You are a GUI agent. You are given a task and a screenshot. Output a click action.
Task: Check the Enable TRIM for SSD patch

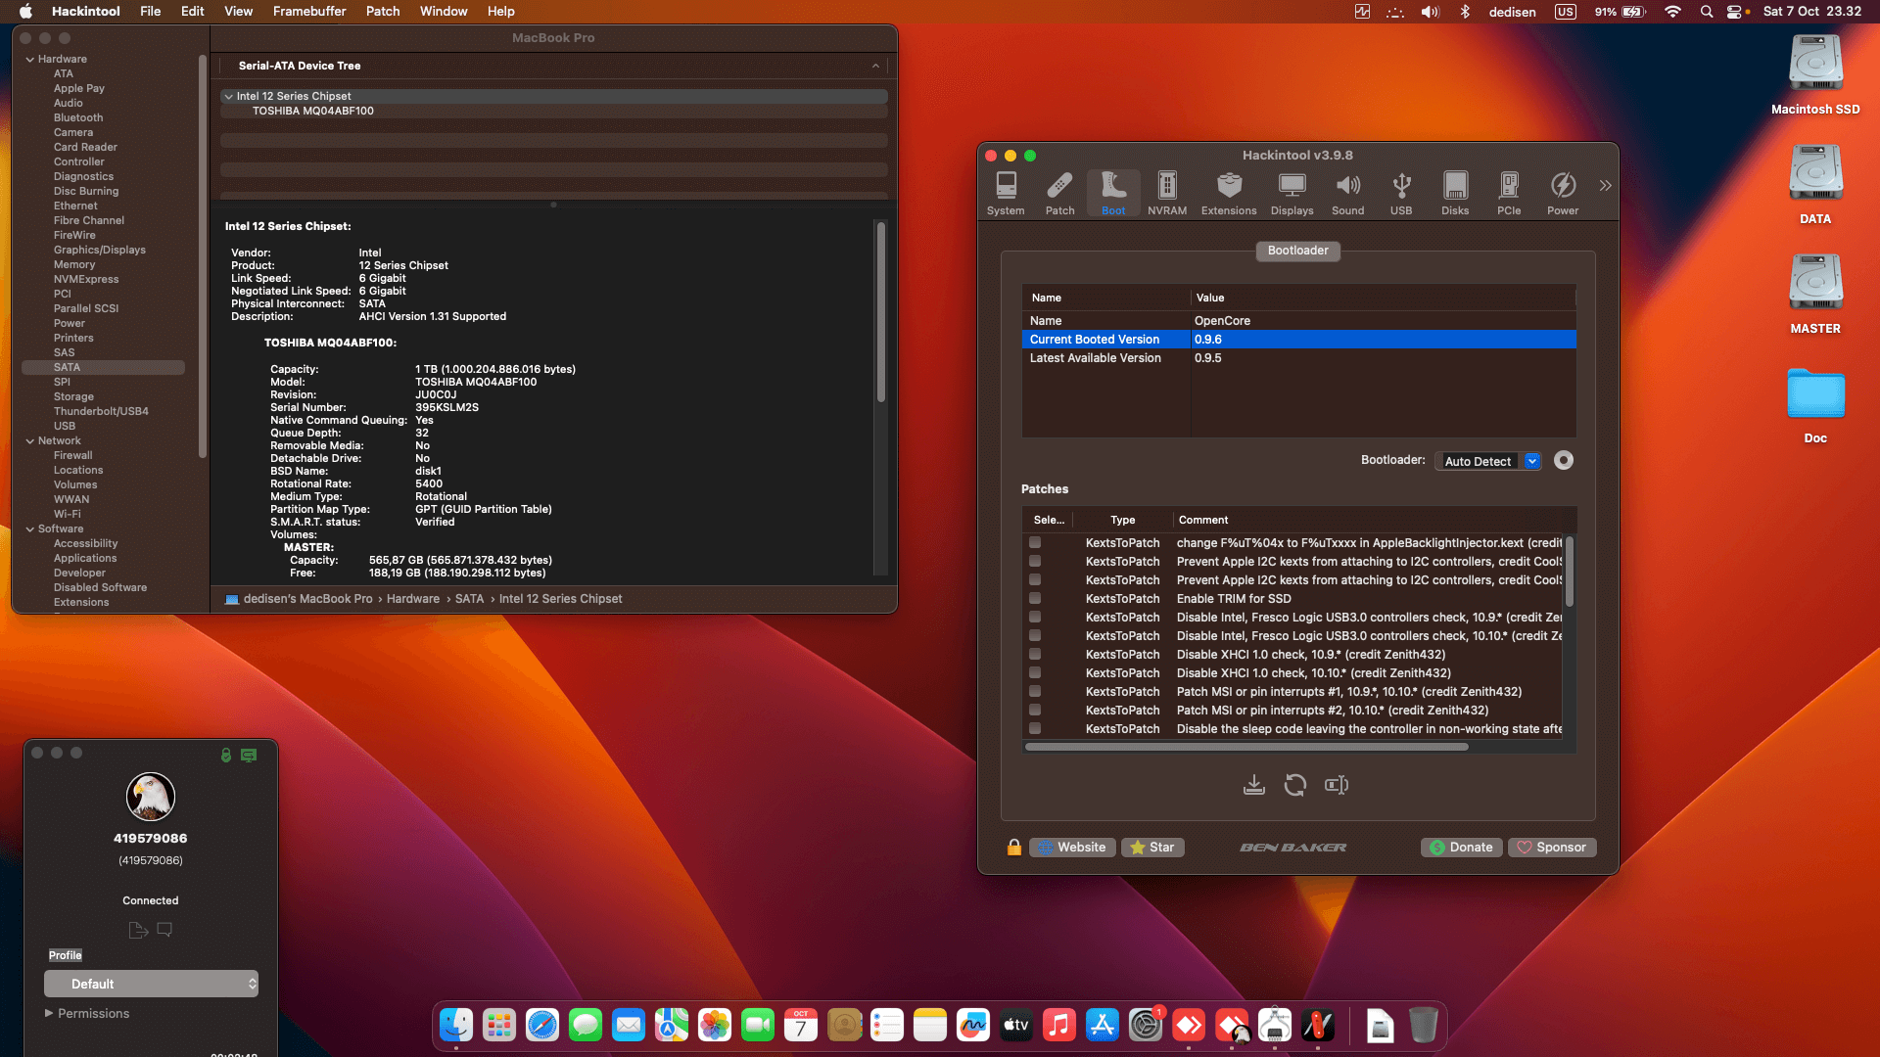[1035, 598]
